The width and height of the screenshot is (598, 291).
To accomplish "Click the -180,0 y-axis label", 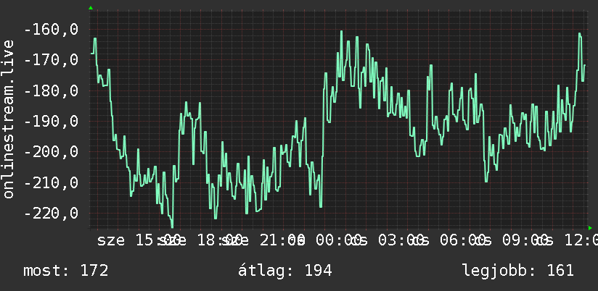I will 52,90.
